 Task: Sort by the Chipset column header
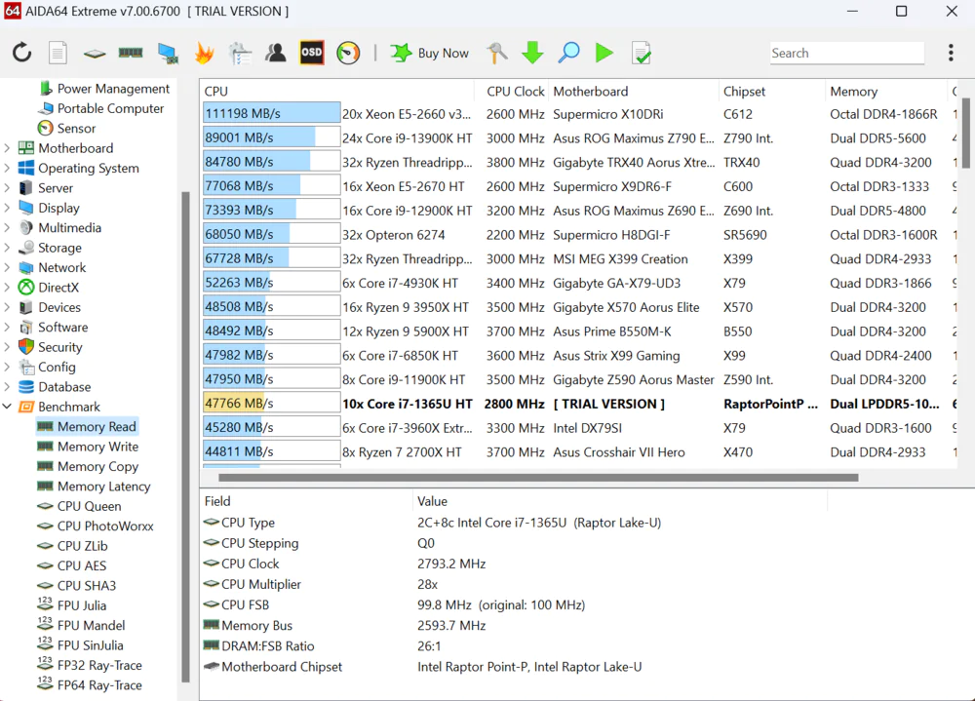[x=771, y=92]
